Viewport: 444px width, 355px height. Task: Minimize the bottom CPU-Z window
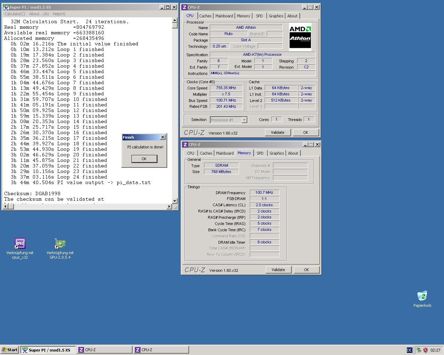pyautogui.click(x=305, y=145)
